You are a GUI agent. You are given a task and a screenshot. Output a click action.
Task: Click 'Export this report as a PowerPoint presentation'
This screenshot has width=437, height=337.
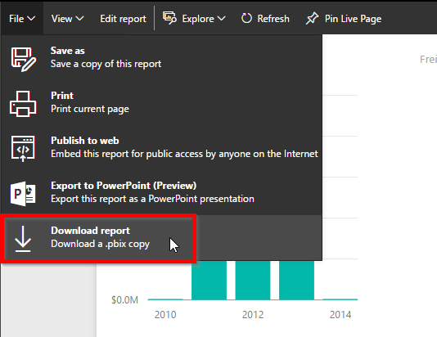click(x=152, y=199)
